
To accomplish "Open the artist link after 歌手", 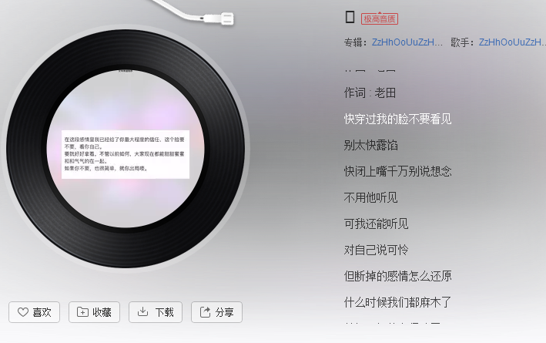I will [512, 42].
